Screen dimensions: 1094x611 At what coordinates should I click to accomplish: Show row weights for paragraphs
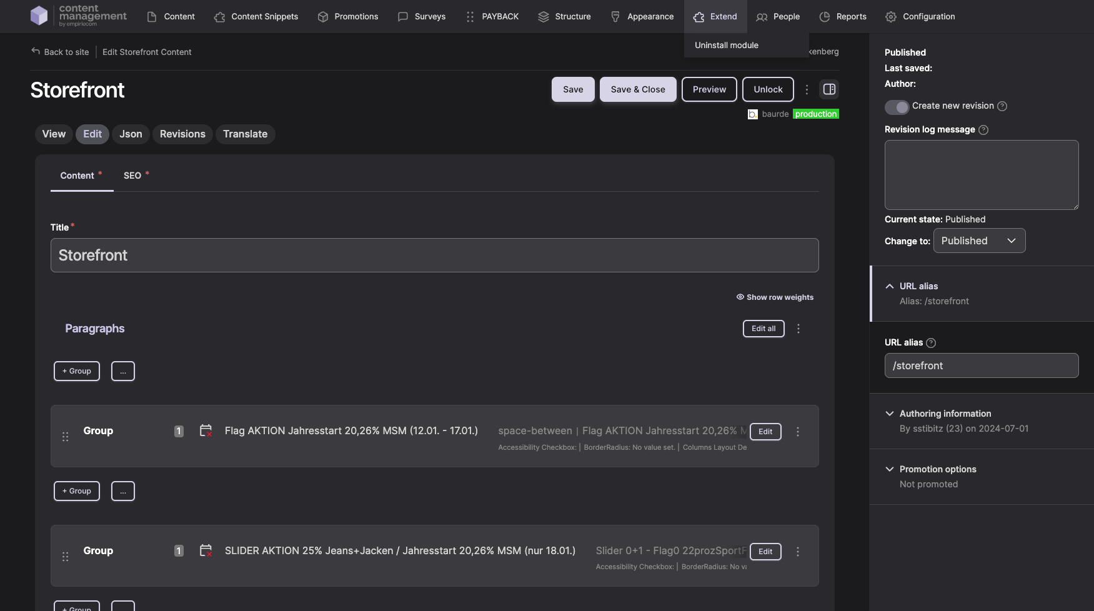775,297
